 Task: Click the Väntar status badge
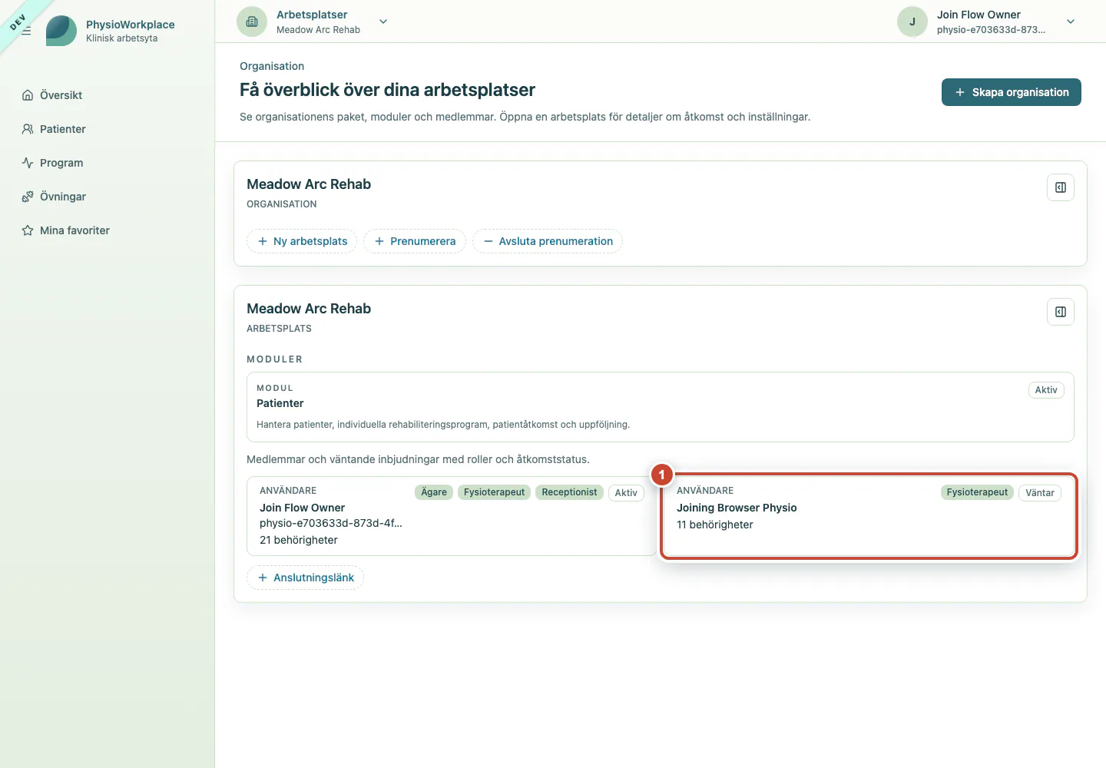1040,493
